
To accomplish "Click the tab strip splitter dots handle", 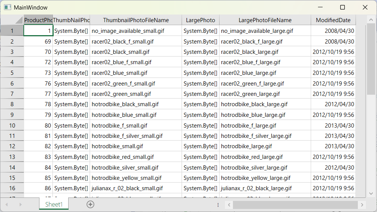I will [x=218, y=205].
